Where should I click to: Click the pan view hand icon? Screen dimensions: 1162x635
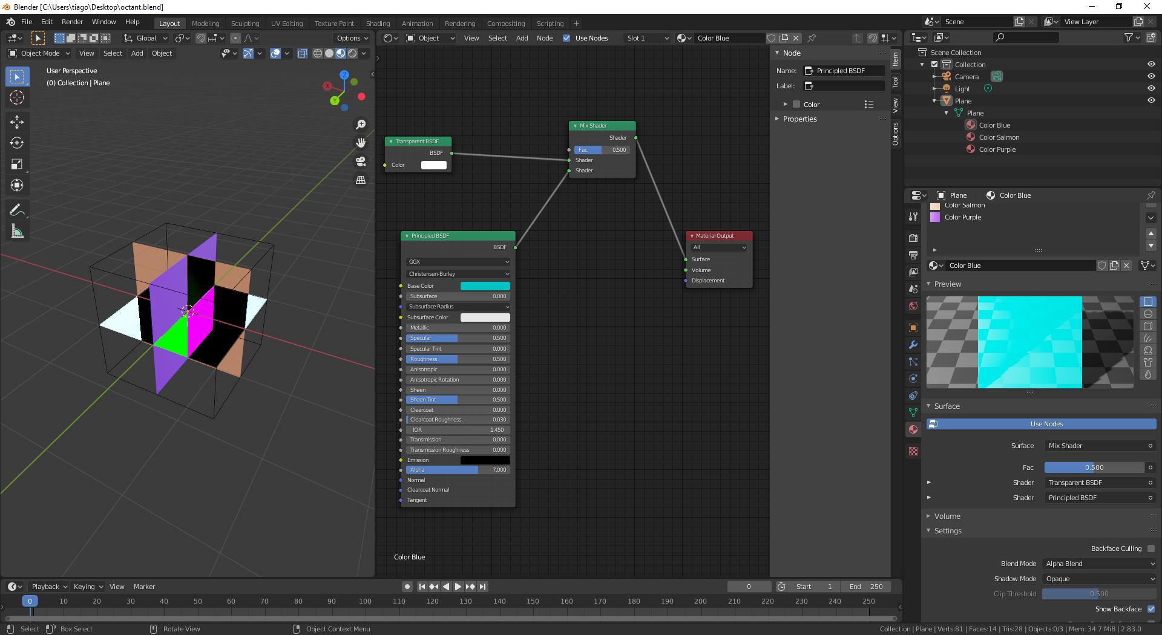[361, 143]
